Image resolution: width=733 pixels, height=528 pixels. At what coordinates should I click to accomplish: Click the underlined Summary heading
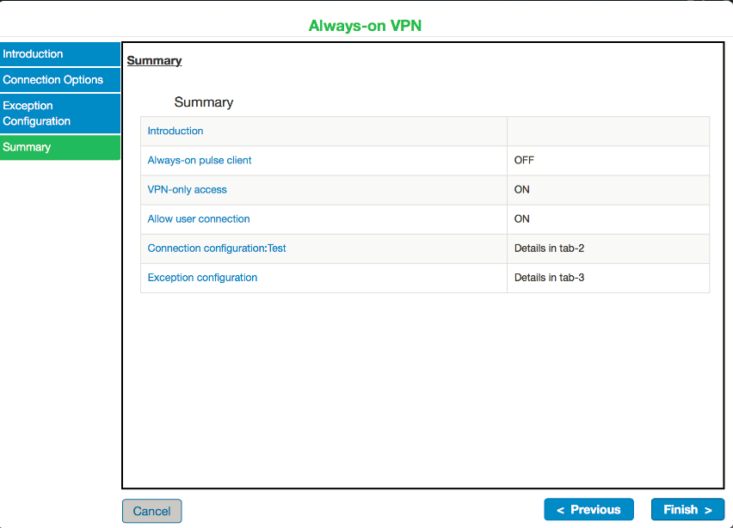[x=154, y=61]
